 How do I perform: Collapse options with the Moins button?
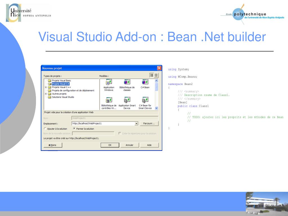pos(53,145)
